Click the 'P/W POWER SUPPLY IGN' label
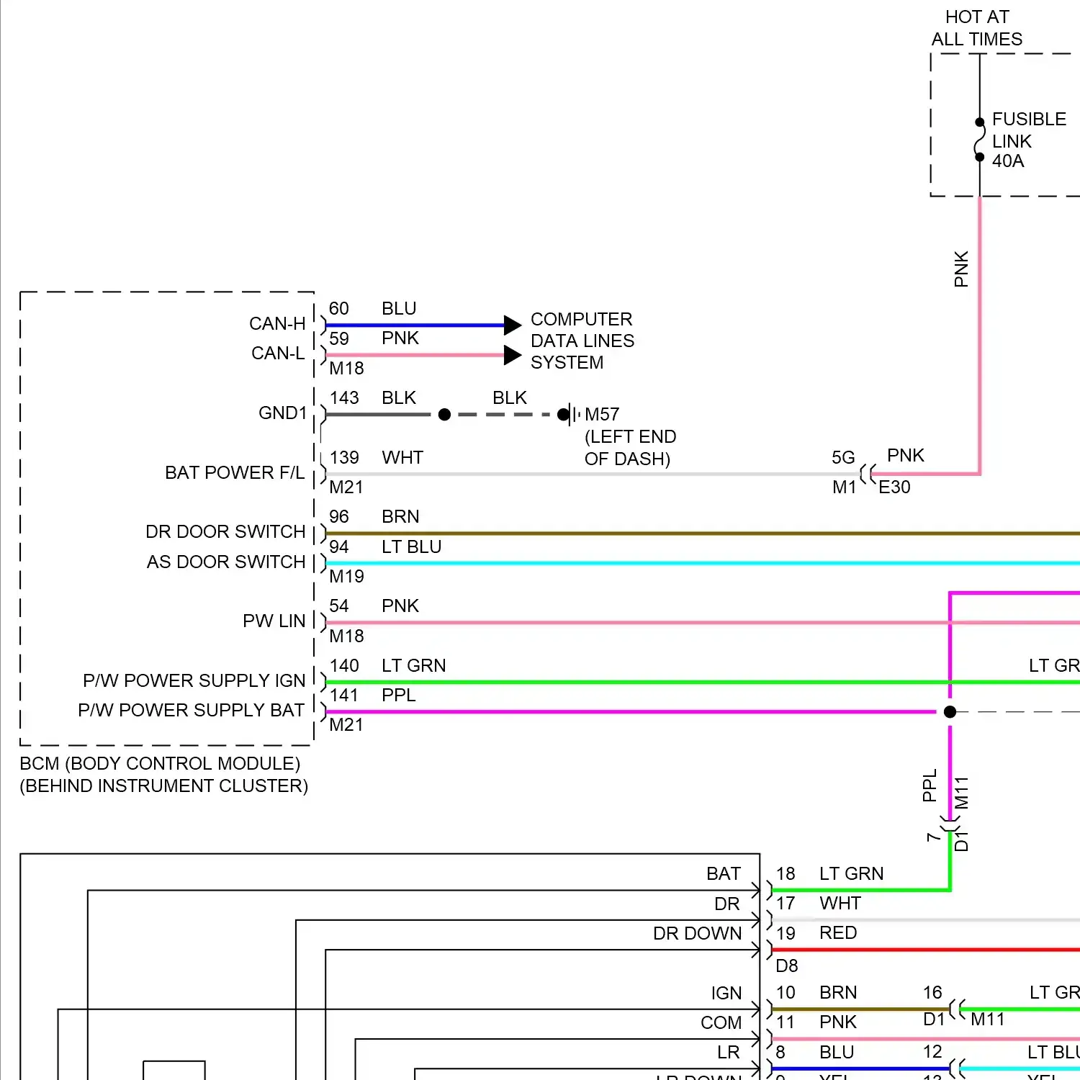The height and width of the screenshot is (1080, 1080). click(194, 681)
